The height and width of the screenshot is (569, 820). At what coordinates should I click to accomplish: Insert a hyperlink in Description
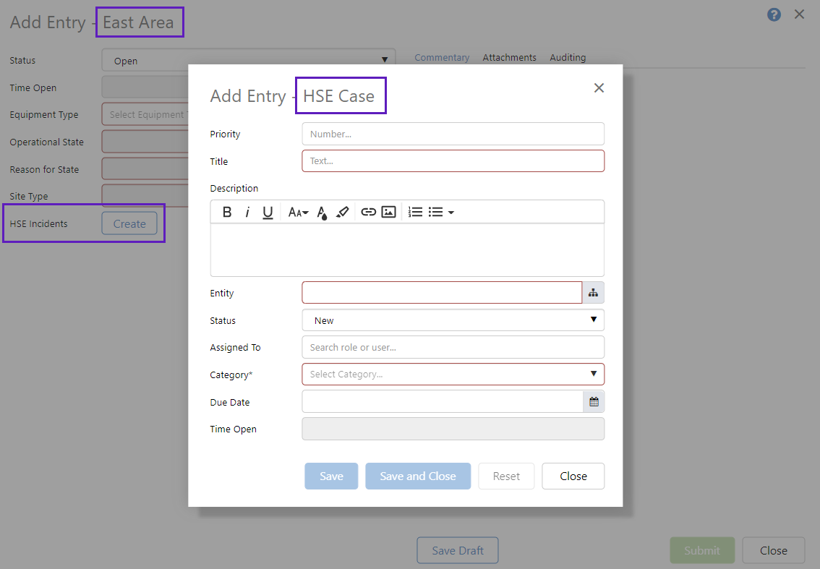pos(368,212)
